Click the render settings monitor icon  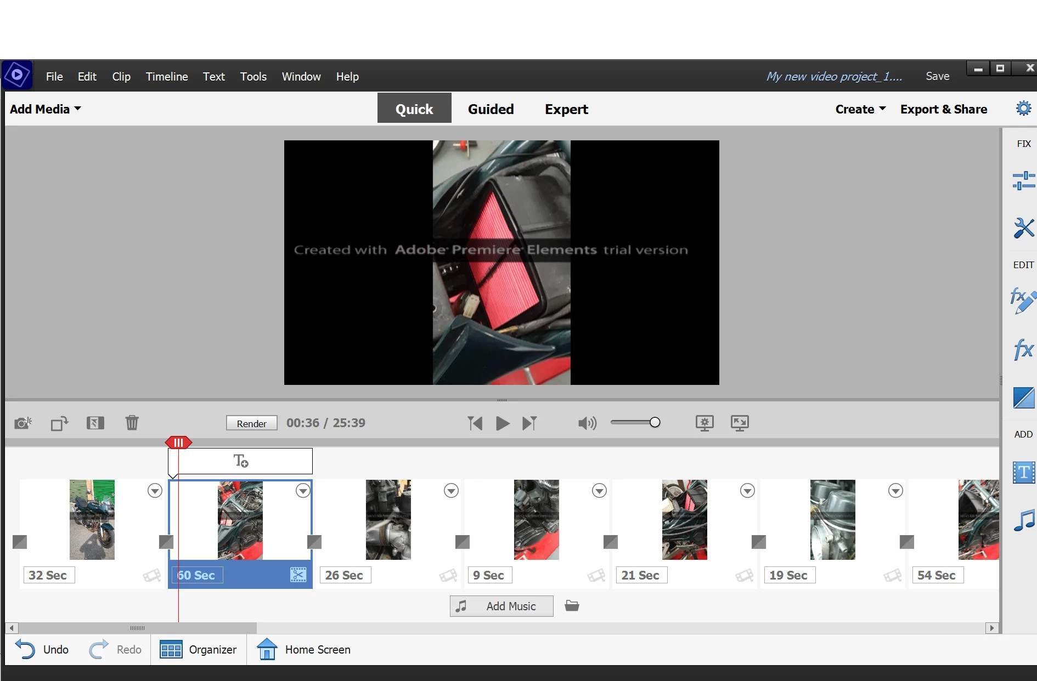(705, 423)
